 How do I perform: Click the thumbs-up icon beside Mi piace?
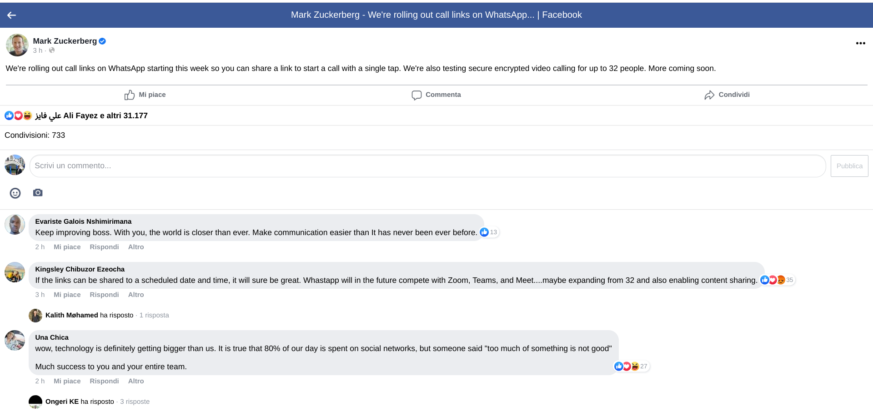coord(130,95)
